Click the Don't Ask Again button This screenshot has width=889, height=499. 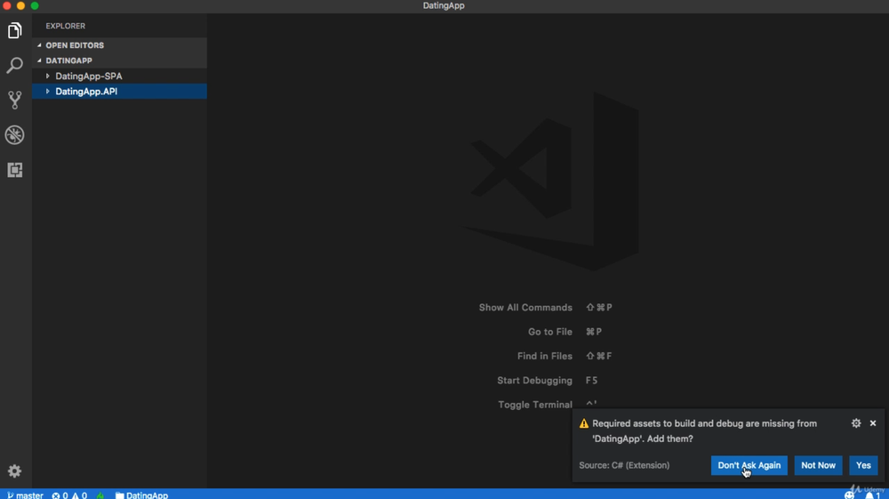tap(749, 465)
